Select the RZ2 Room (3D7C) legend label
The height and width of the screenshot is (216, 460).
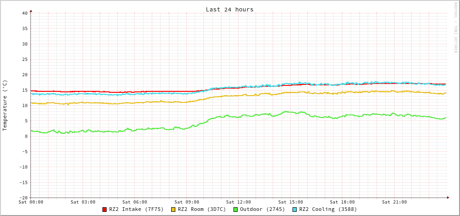202,209
